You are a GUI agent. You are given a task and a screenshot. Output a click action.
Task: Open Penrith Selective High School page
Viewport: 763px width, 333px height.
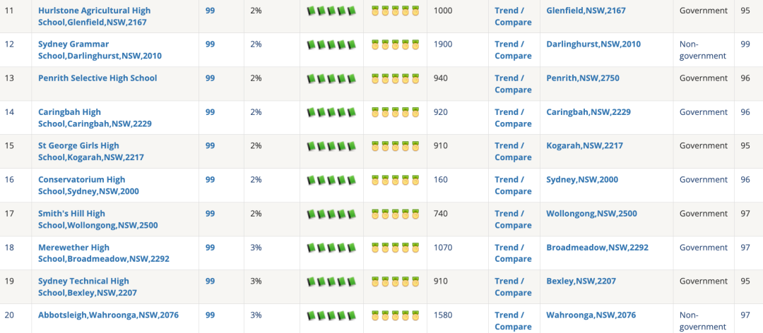tap(97, 78)
